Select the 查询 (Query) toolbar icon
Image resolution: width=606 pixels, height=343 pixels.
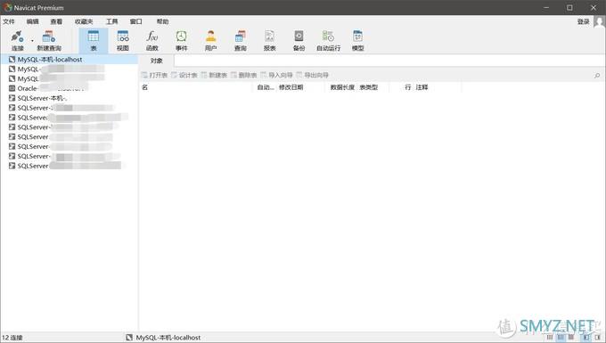240,41
